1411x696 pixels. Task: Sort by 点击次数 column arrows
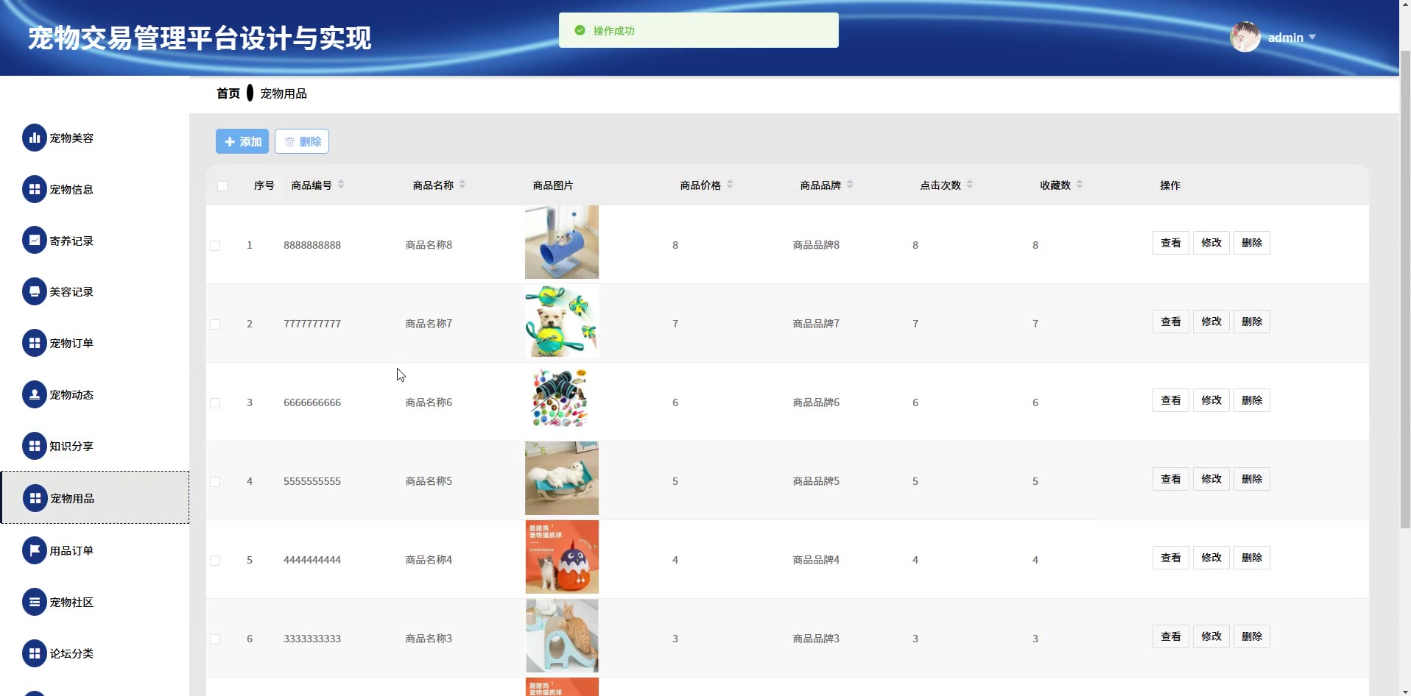(x=970, y=185)
